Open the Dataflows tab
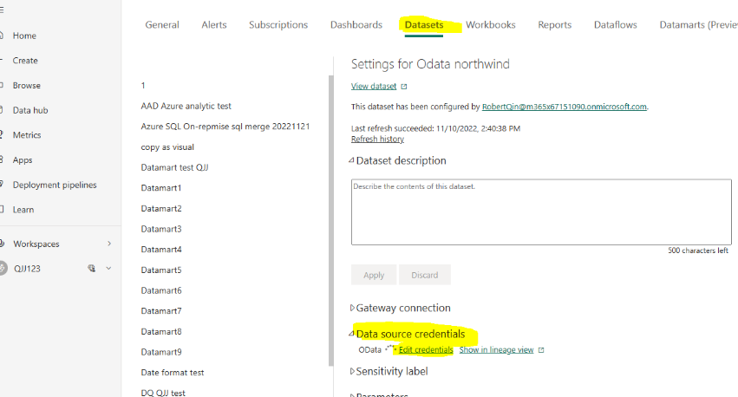 coord(615,25)
